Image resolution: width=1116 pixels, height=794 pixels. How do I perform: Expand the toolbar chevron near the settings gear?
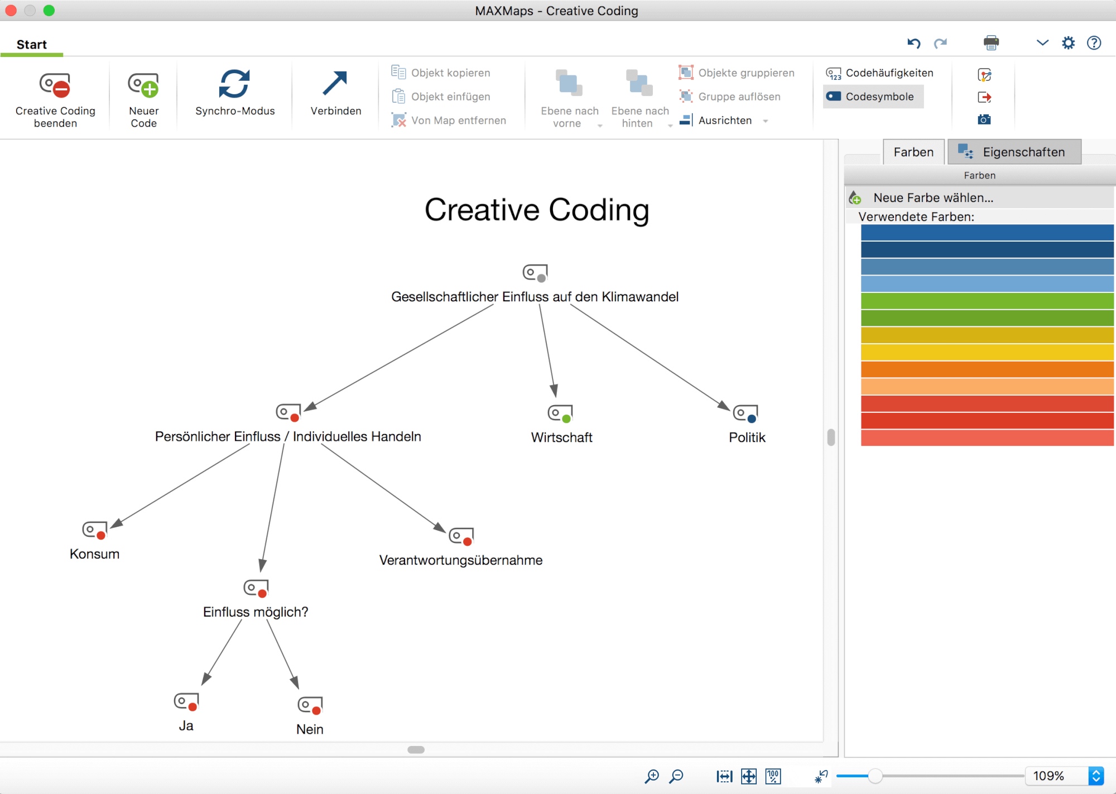pos(1042,43)
